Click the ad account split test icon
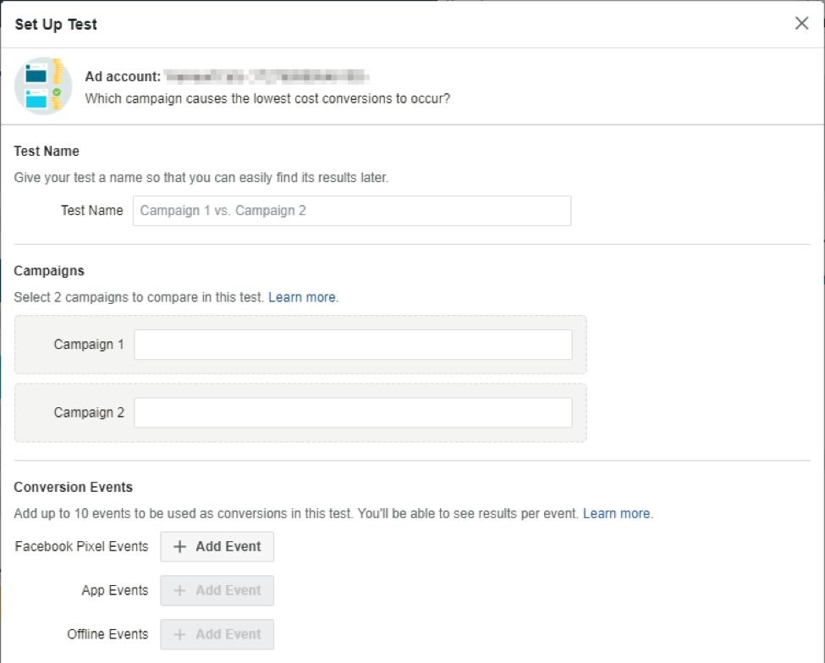This screenshot has width=825, height=663. coord(43,86)
